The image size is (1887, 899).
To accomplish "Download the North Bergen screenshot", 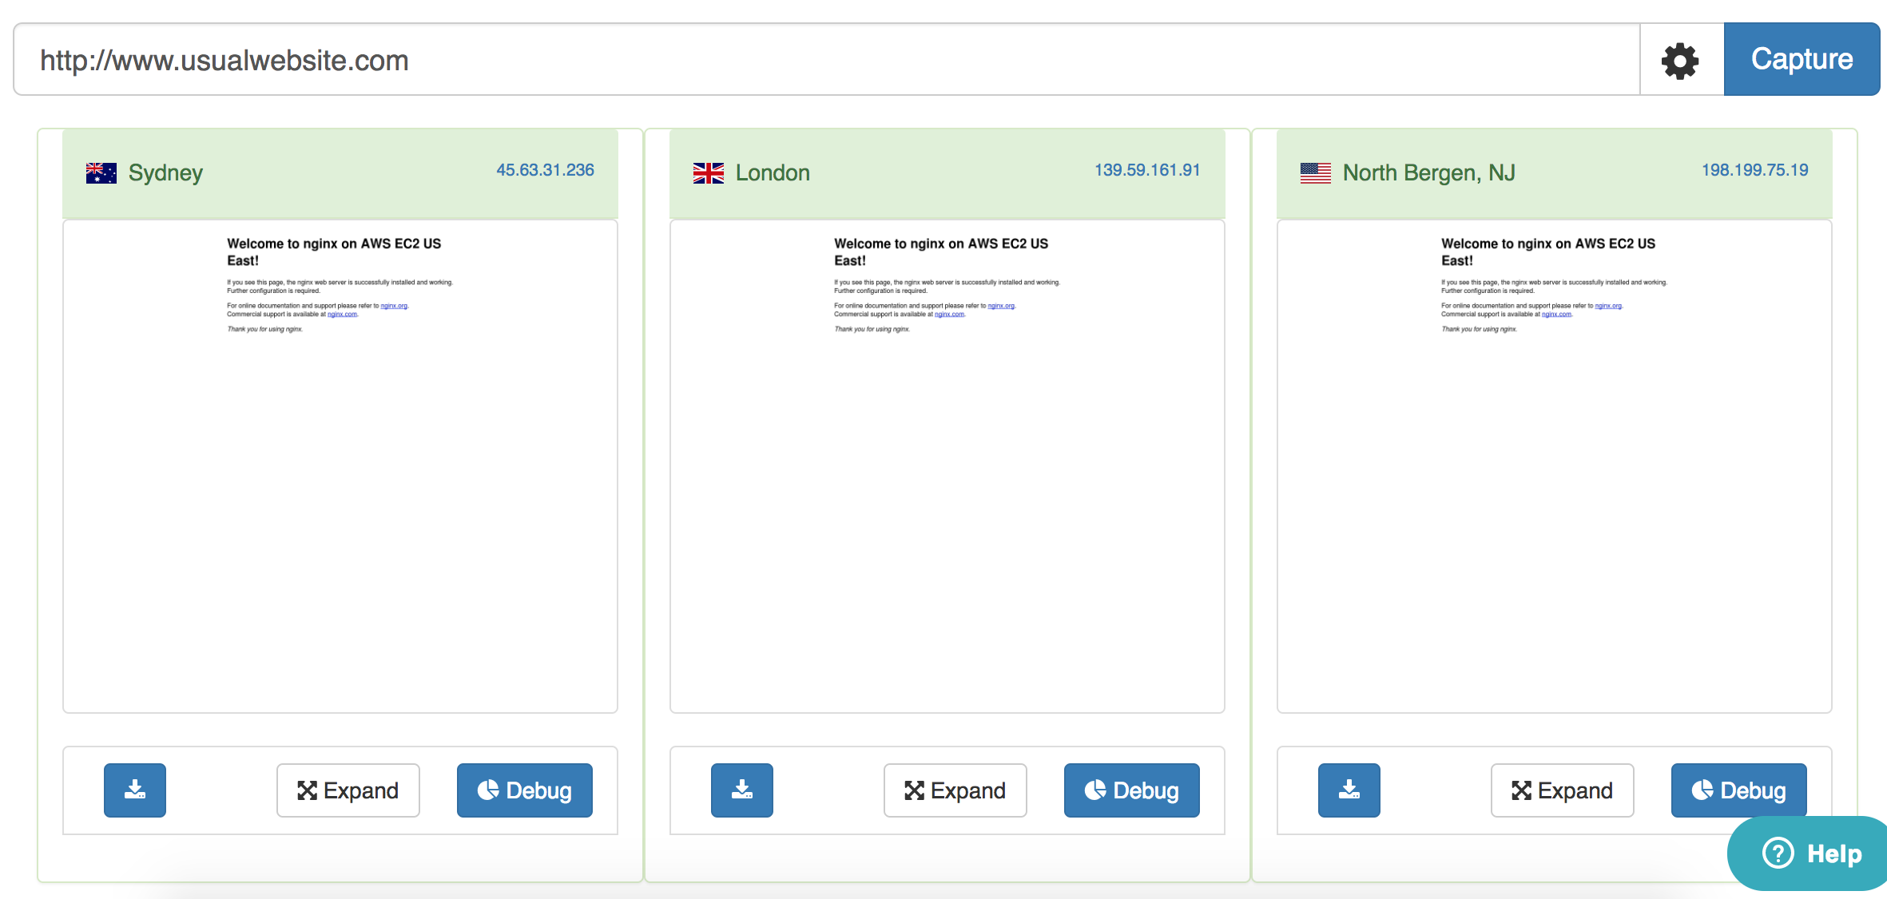I will pyautogui.click(x=1349, y=790).
